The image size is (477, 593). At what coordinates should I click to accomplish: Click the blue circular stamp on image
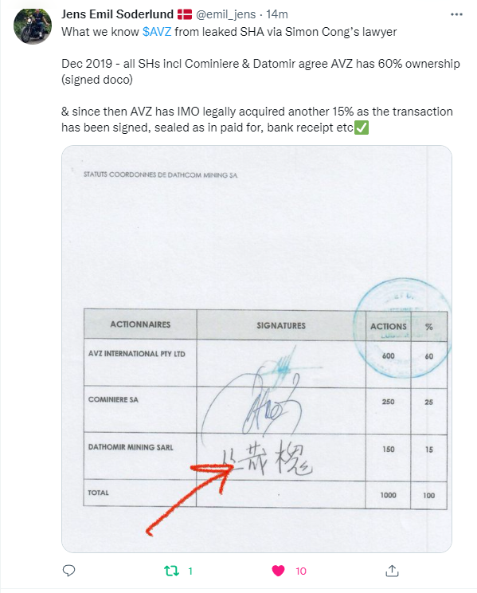(402, 328)
